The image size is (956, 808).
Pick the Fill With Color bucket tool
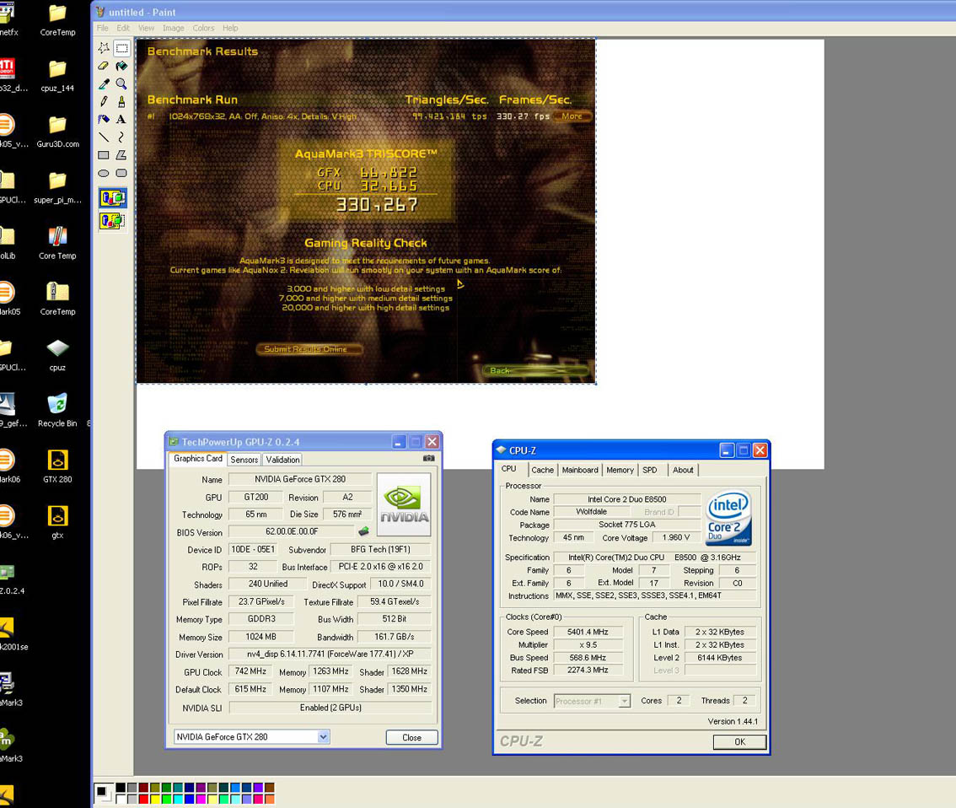122,65
